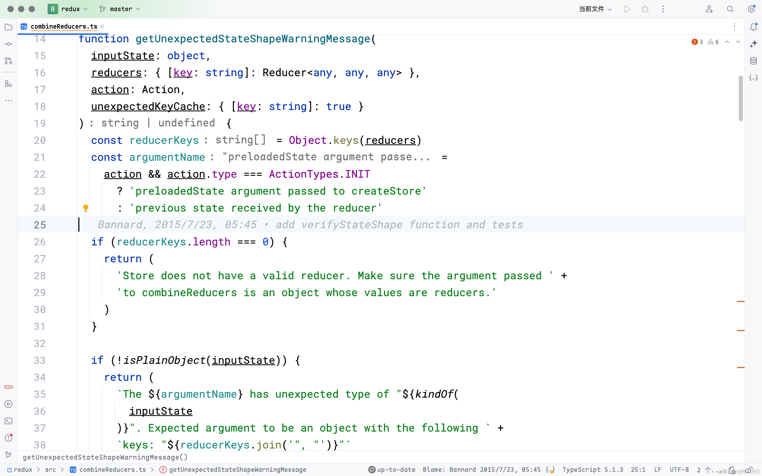Click the lightbulb quick-fix icon on line 24
762x476 pixels.
[86, 208]
